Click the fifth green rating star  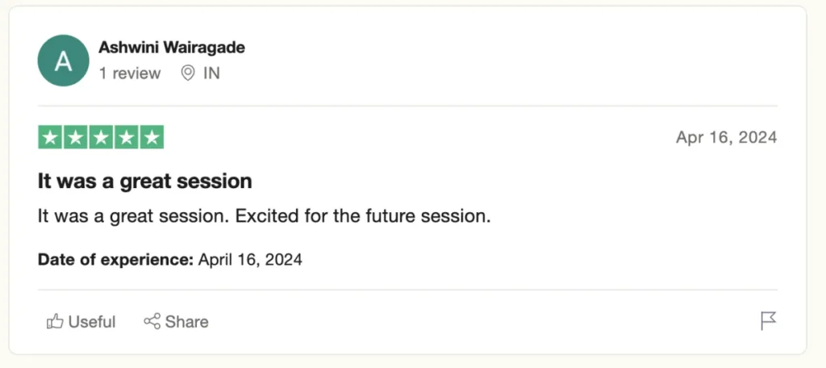(151, 138)
